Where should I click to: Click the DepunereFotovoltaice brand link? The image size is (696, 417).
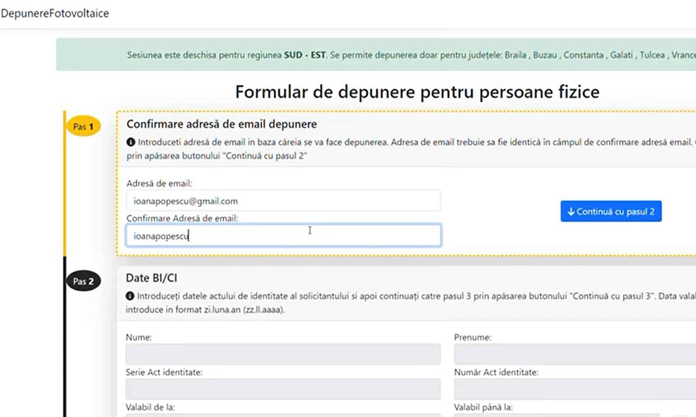click(55, 13)
